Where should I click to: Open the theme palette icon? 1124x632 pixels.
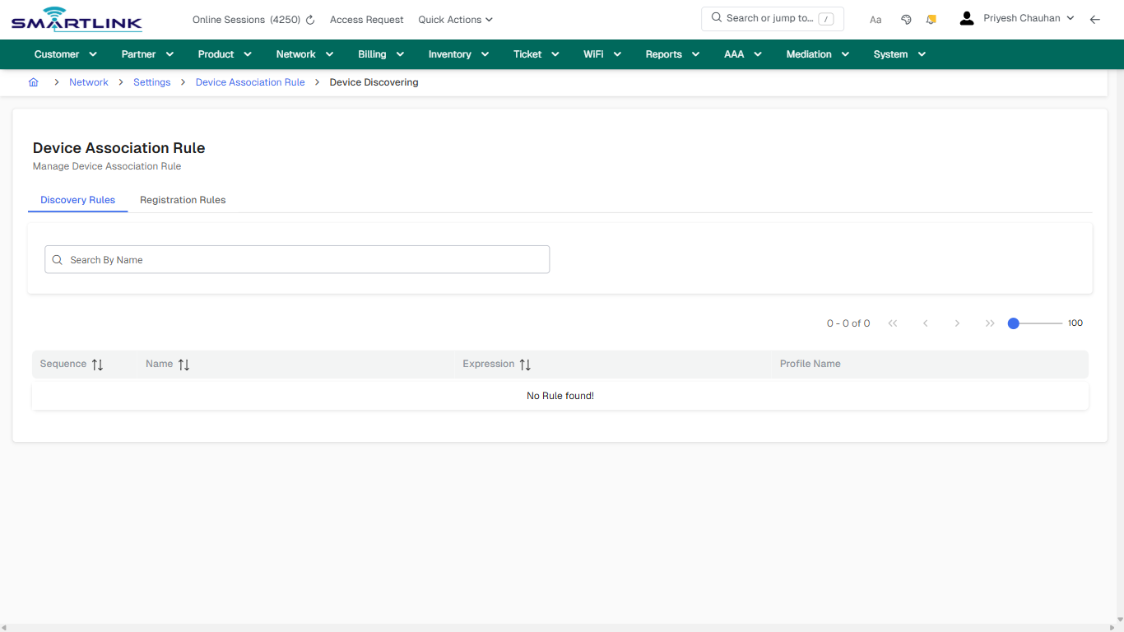pos(906,19)
